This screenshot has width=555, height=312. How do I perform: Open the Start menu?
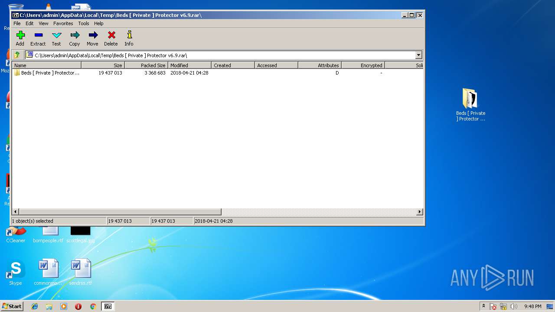click(12, 306)
